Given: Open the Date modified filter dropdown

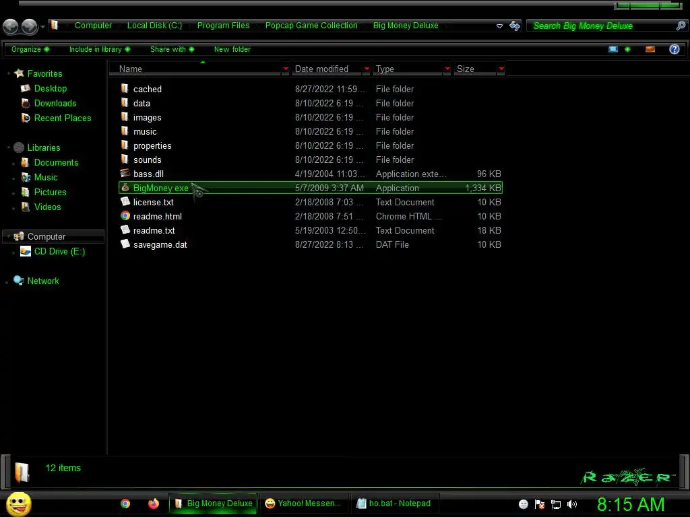Looking at the screenshot, I should tap(367, 69).
